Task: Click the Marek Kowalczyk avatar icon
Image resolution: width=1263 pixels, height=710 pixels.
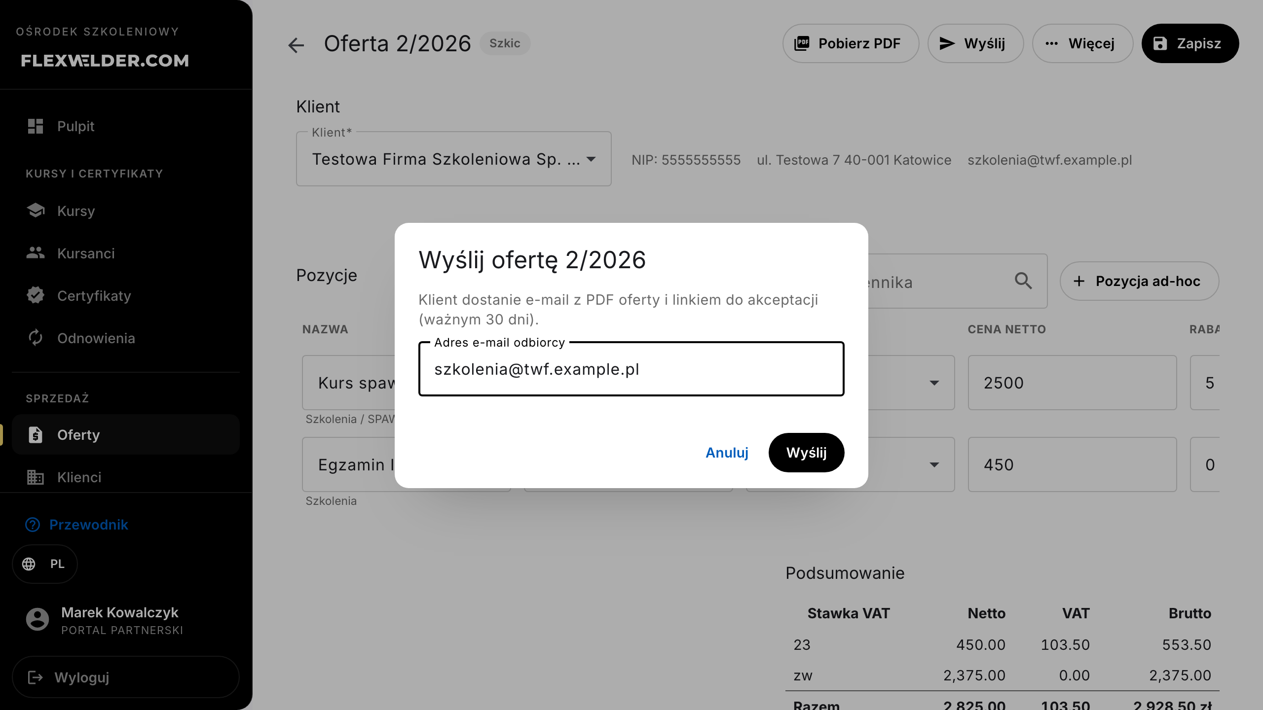Action: (x=37, y=619)
